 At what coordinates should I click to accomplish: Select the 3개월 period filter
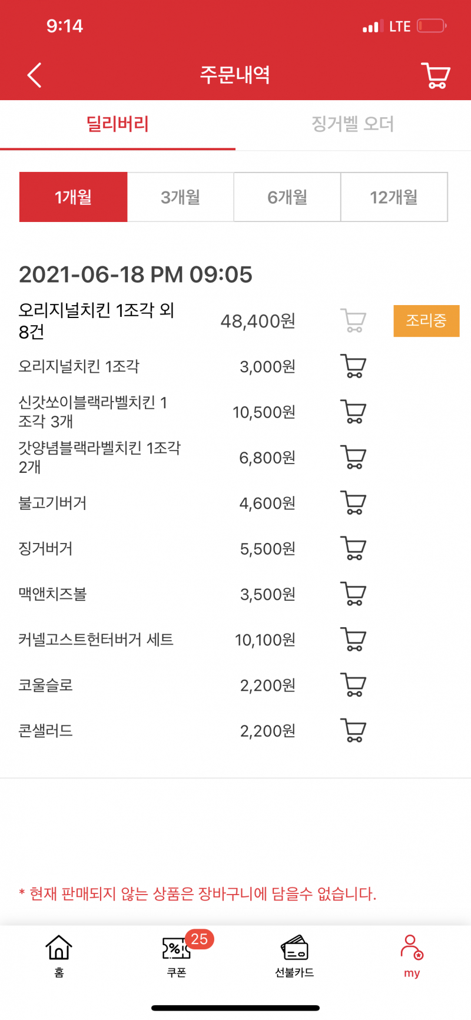(181, 197)
